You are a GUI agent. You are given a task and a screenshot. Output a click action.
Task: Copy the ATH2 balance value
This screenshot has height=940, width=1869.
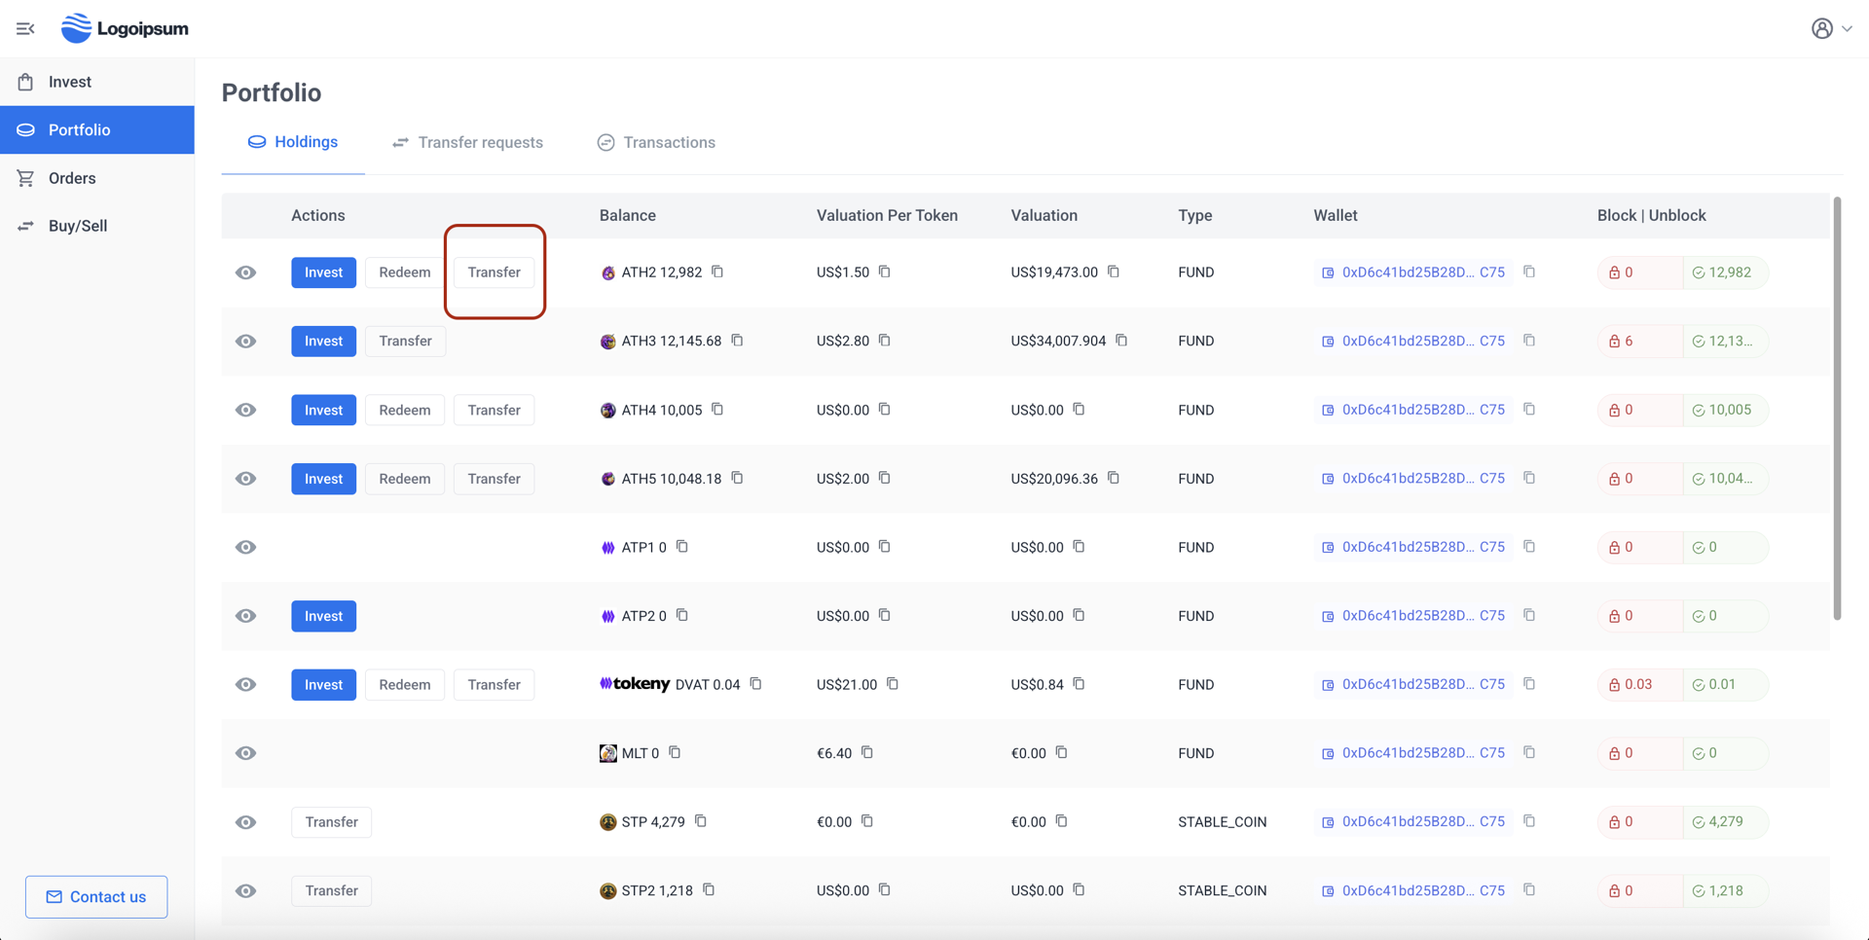[717, 271]
